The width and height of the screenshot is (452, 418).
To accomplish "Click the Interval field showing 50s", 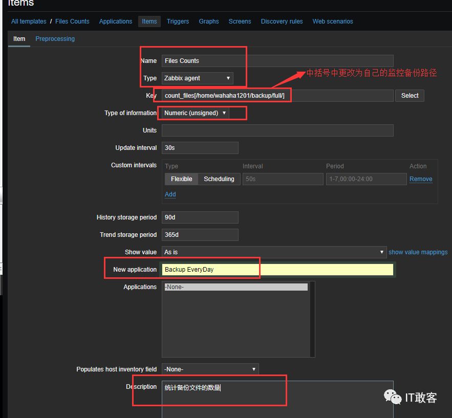I will click(283, 179).
